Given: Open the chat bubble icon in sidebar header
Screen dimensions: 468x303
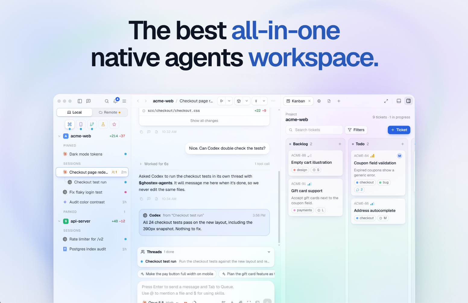Looking at the screenshot, I should coord(88,101).
